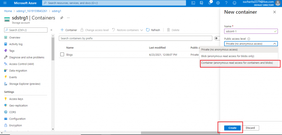Open Events in the left menu
282x135 pixels.
13,77
